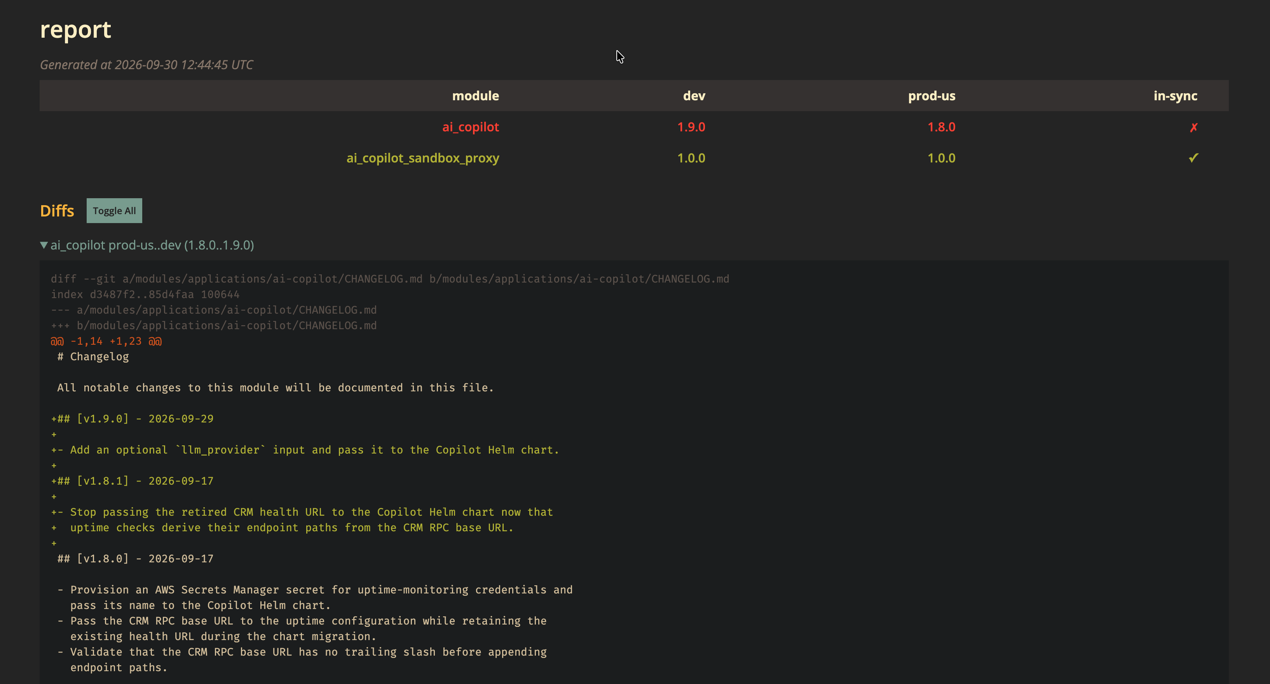Click the 'All notable changes' line
Viewport: 1270px width, 684px height.
point(276,387)
